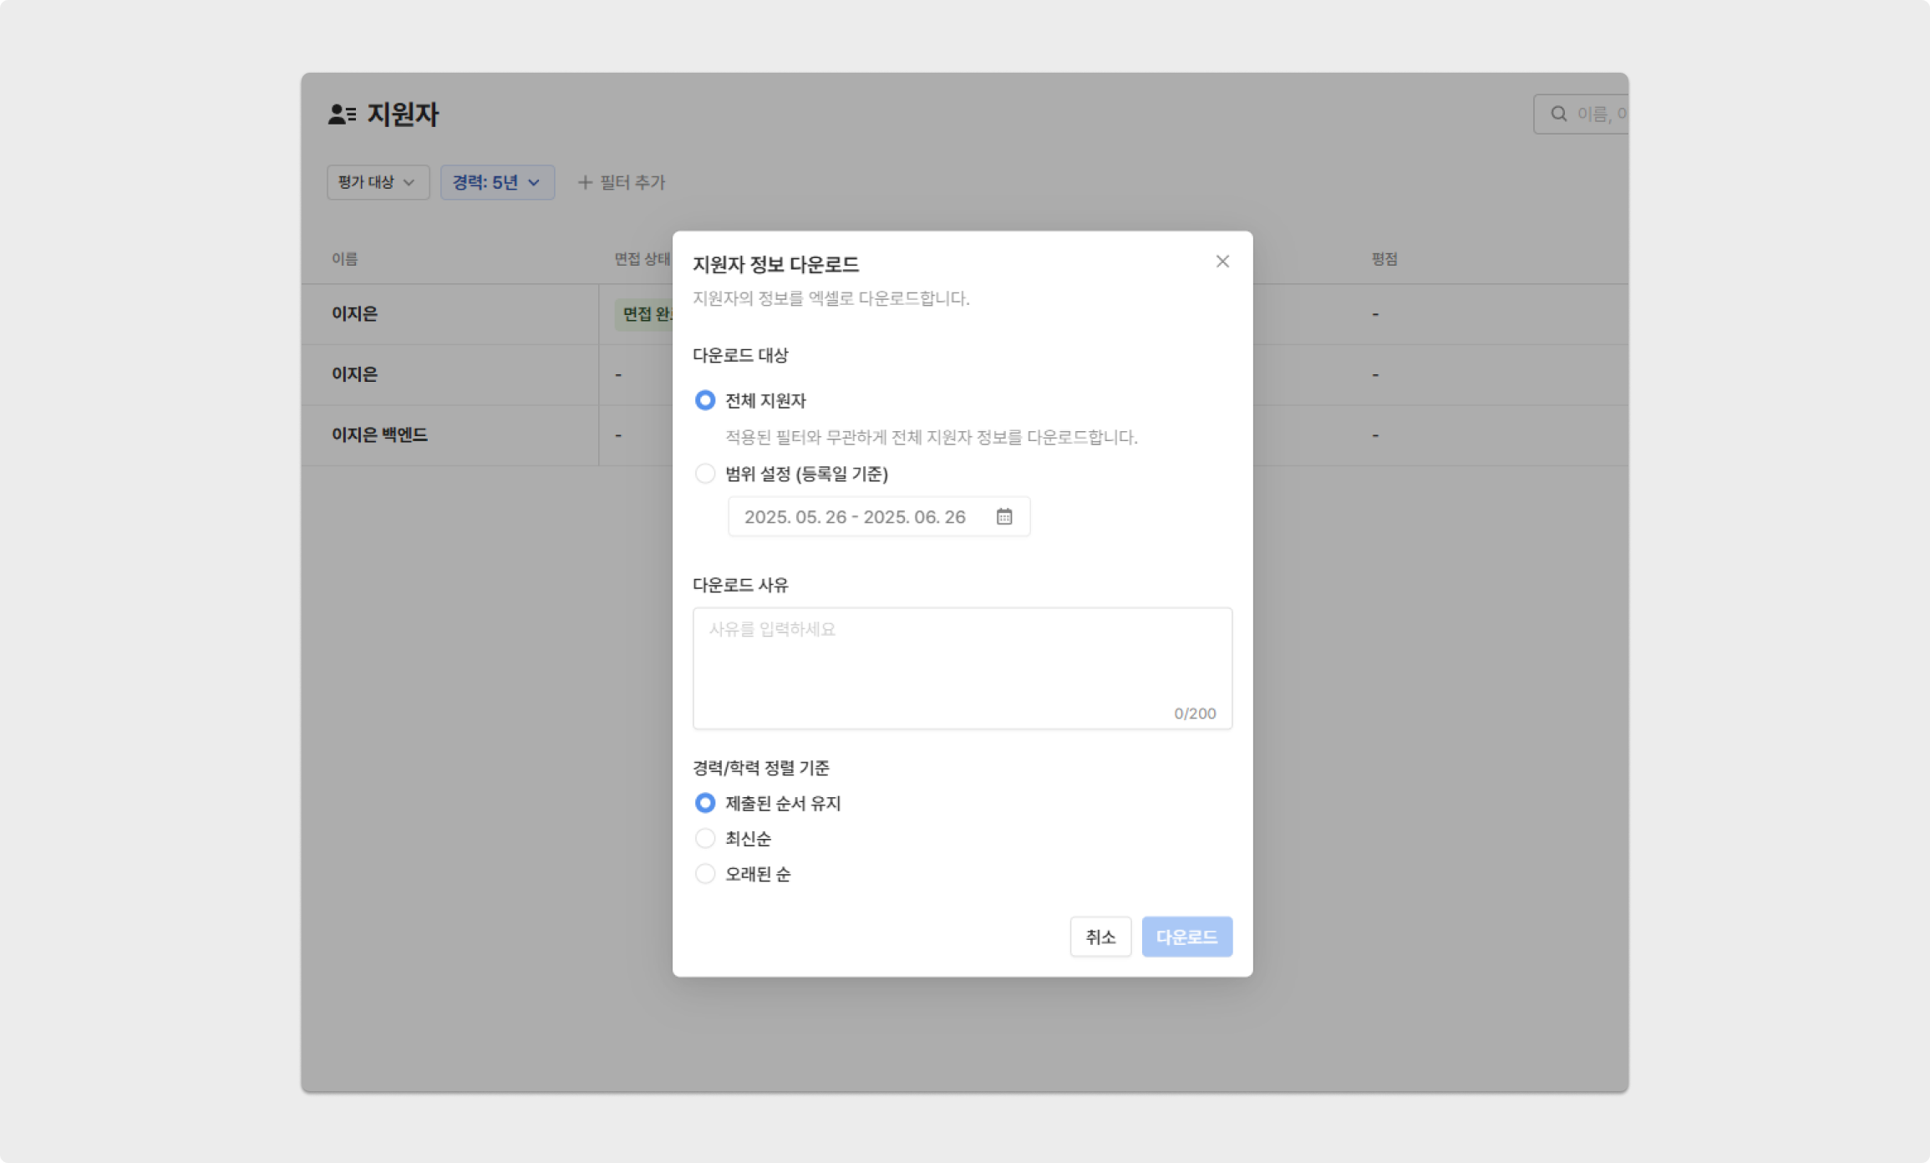The width and height of the screenshot is (1930, 1163).
Task: Select the 전체 지원자 radio option
Action: pyautogui.click(x=705, y=400)
